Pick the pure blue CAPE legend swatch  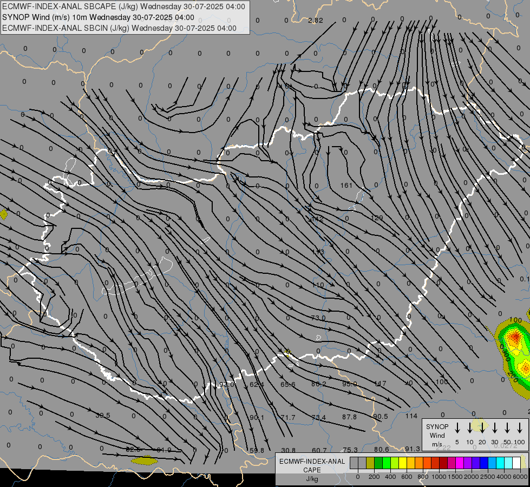tap(483, 463)
